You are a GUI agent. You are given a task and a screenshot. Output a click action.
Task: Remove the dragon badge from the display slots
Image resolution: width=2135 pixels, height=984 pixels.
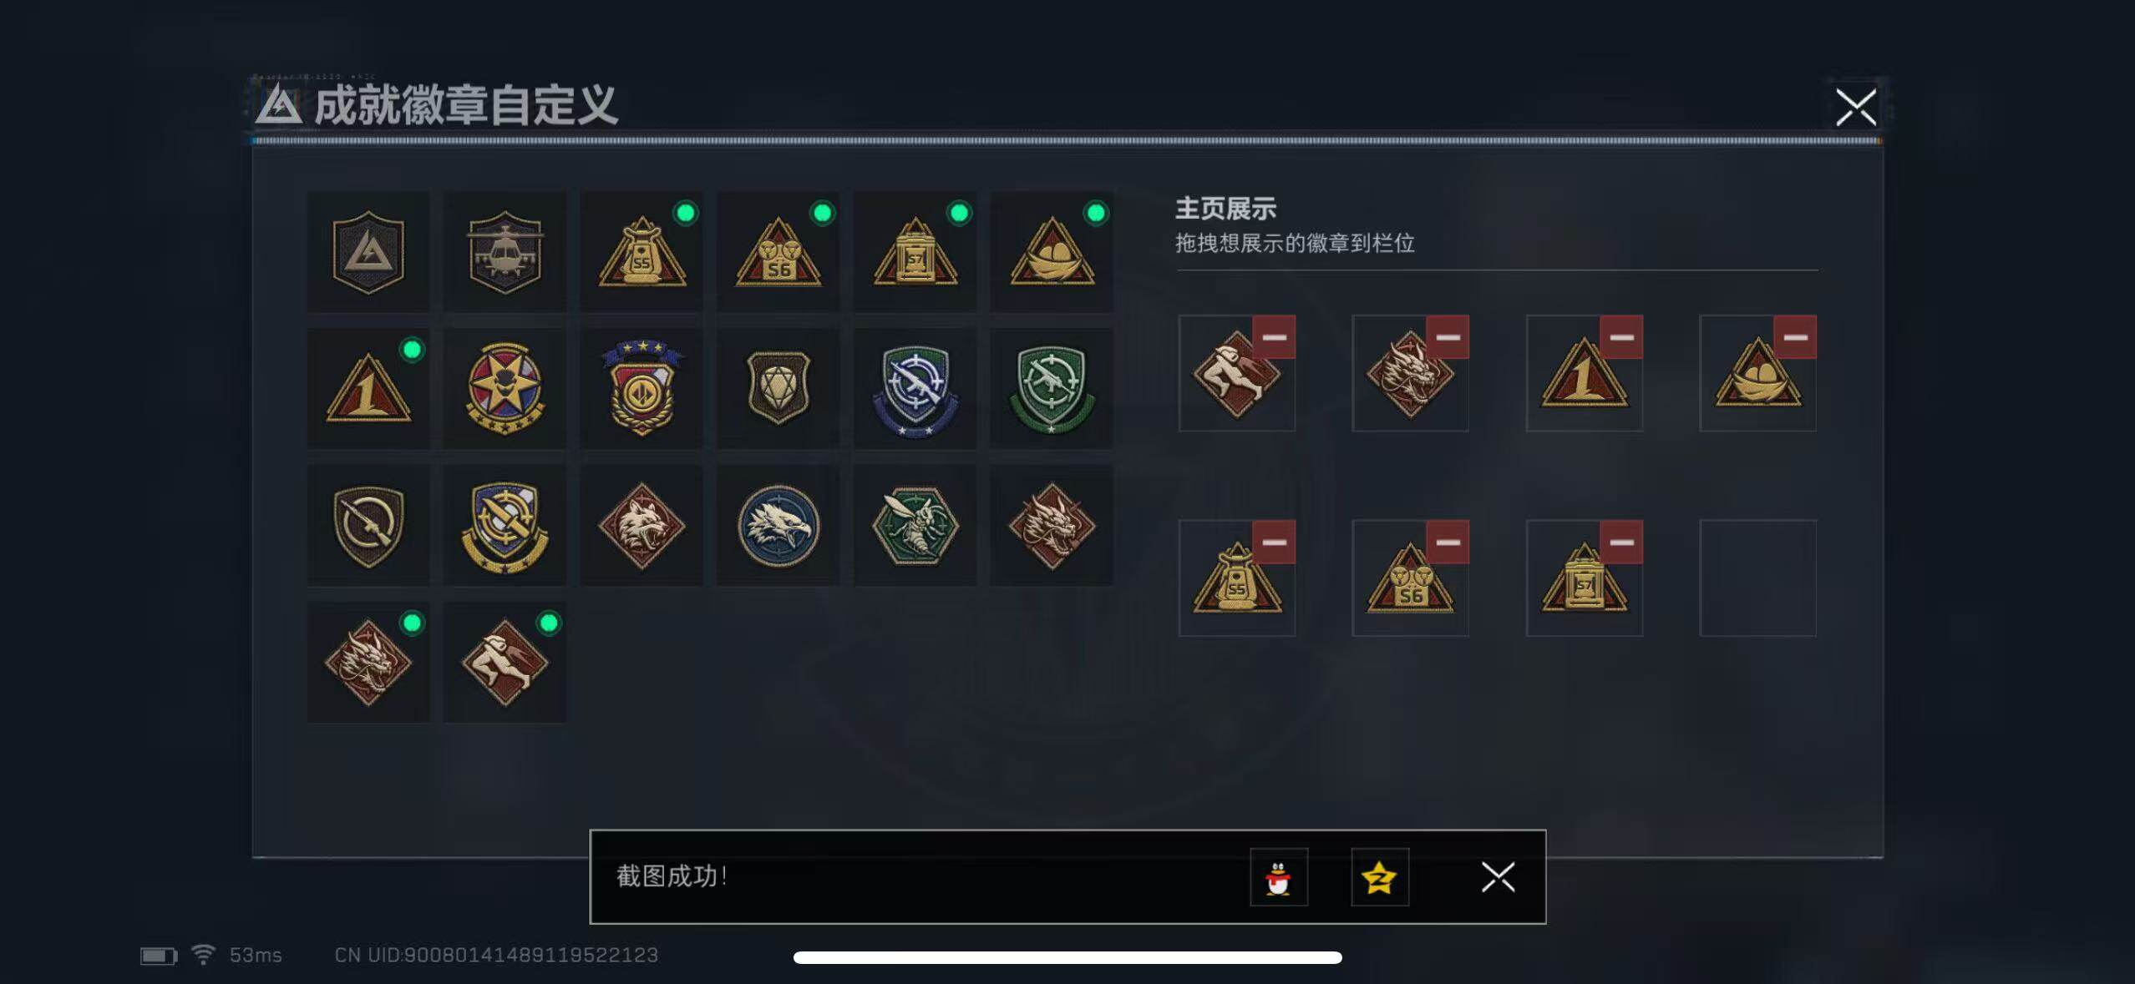click(1448, 337)
